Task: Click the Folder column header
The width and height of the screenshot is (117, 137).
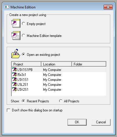Action: [x=89, y=64]
